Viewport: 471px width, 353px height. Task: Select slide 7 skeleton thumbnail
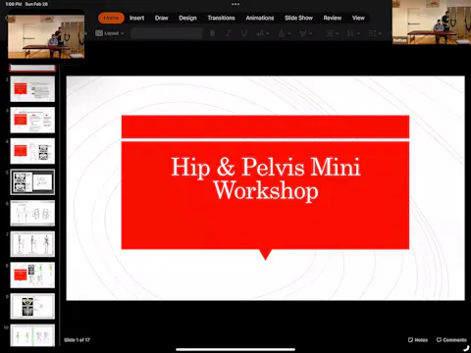coord(32,244)
